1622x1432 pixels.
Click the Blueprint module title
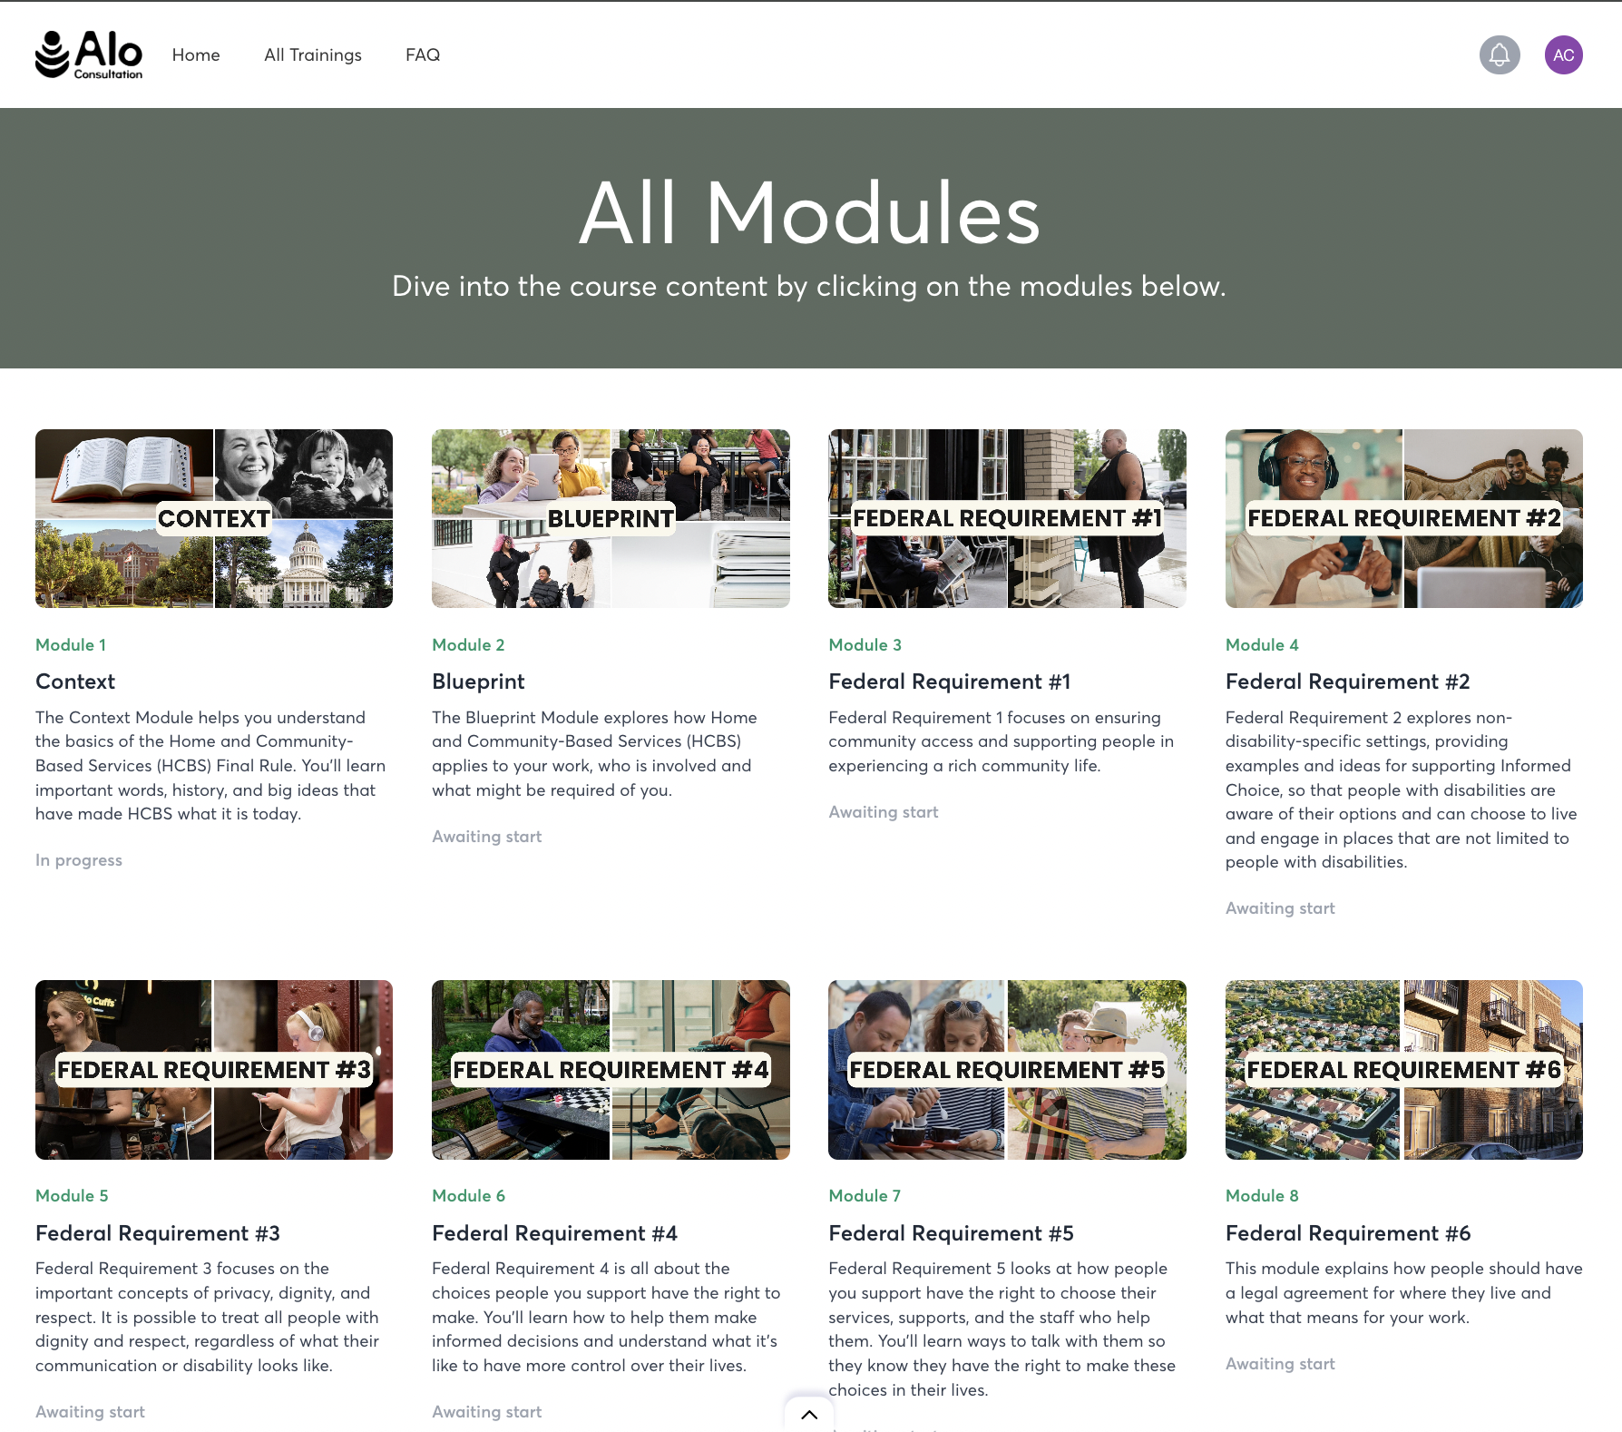(478, 682)
